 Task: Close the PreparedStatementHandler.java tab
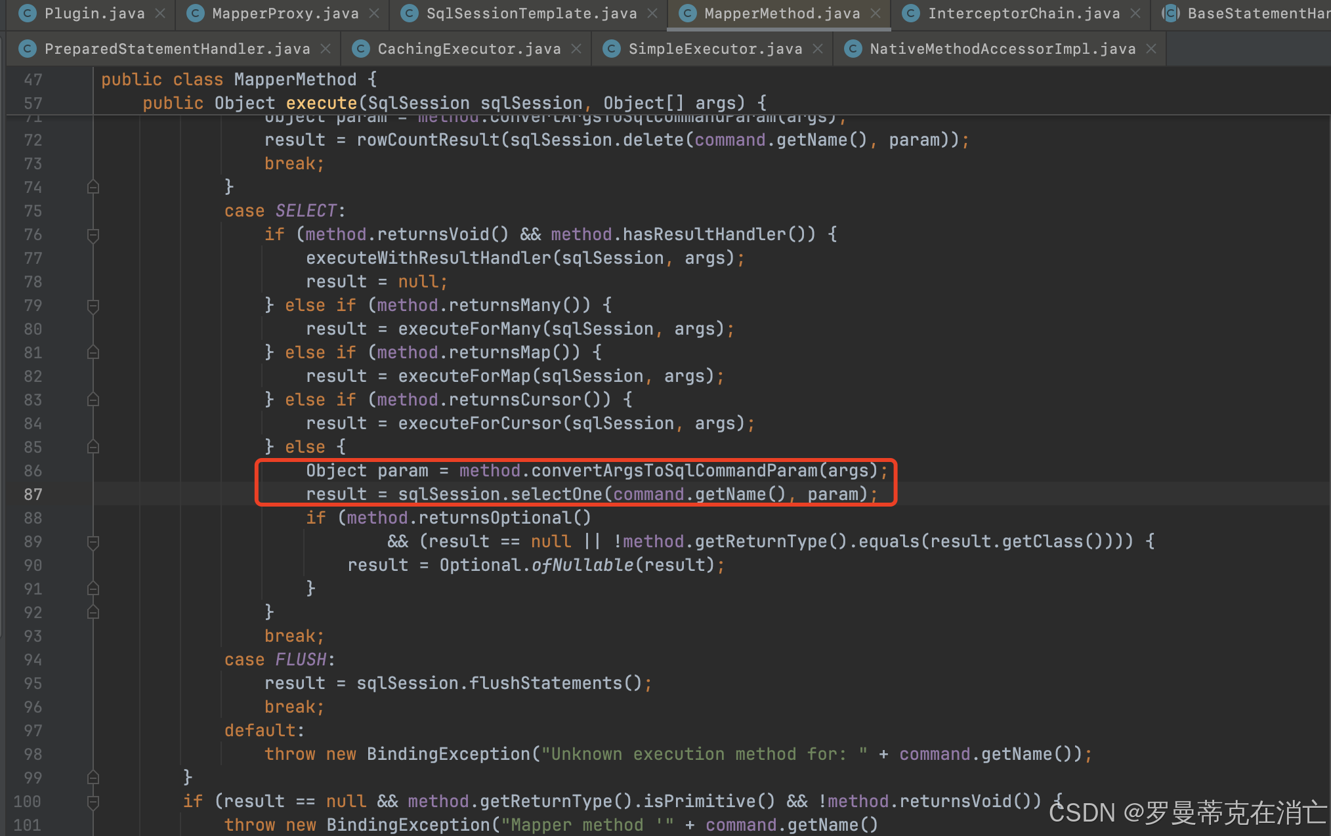point(326,49)
